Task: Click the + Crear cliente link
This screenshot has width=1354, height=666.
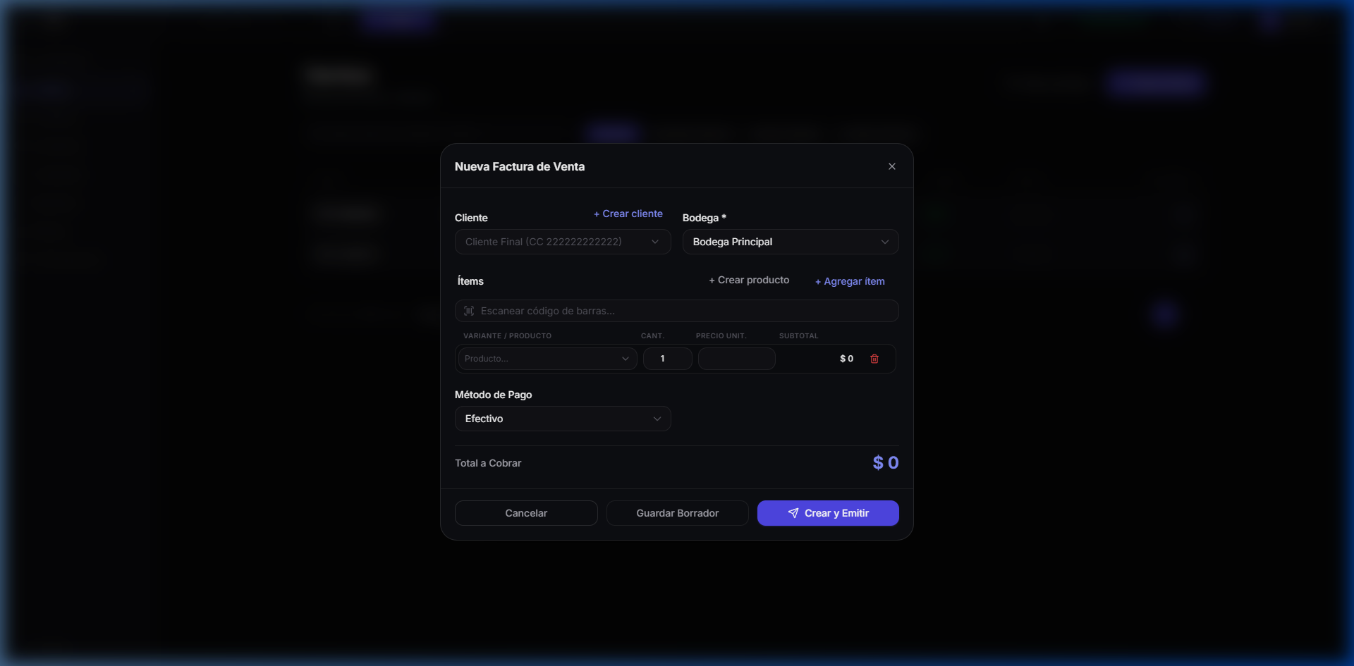Action: (628, 214)
